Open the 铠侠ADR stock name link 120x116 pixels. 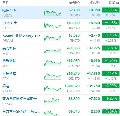(x=9, y=10)
